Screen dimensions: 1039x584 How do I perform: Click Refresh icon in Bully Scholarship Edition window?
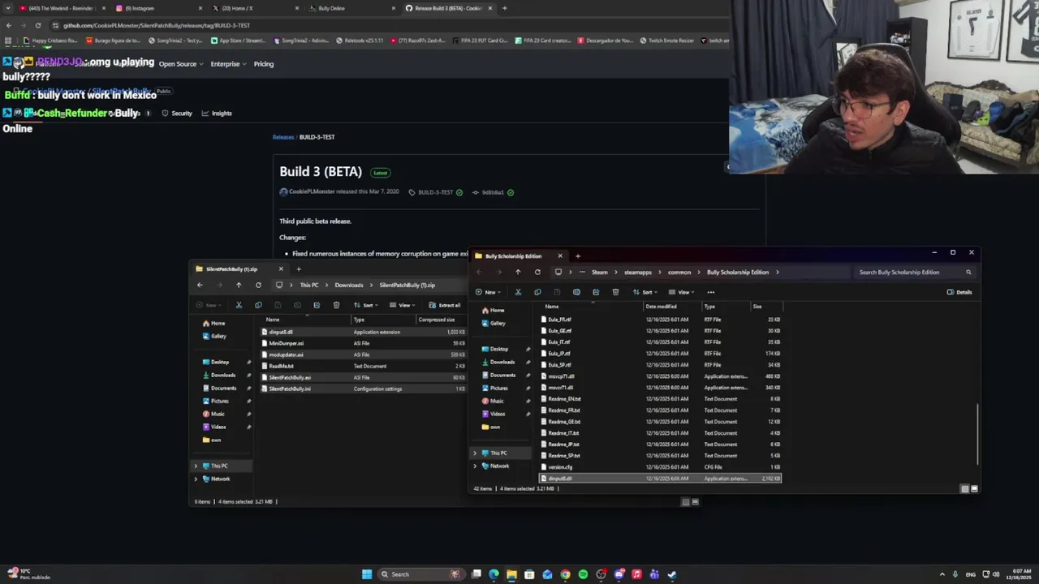[537, 273]
